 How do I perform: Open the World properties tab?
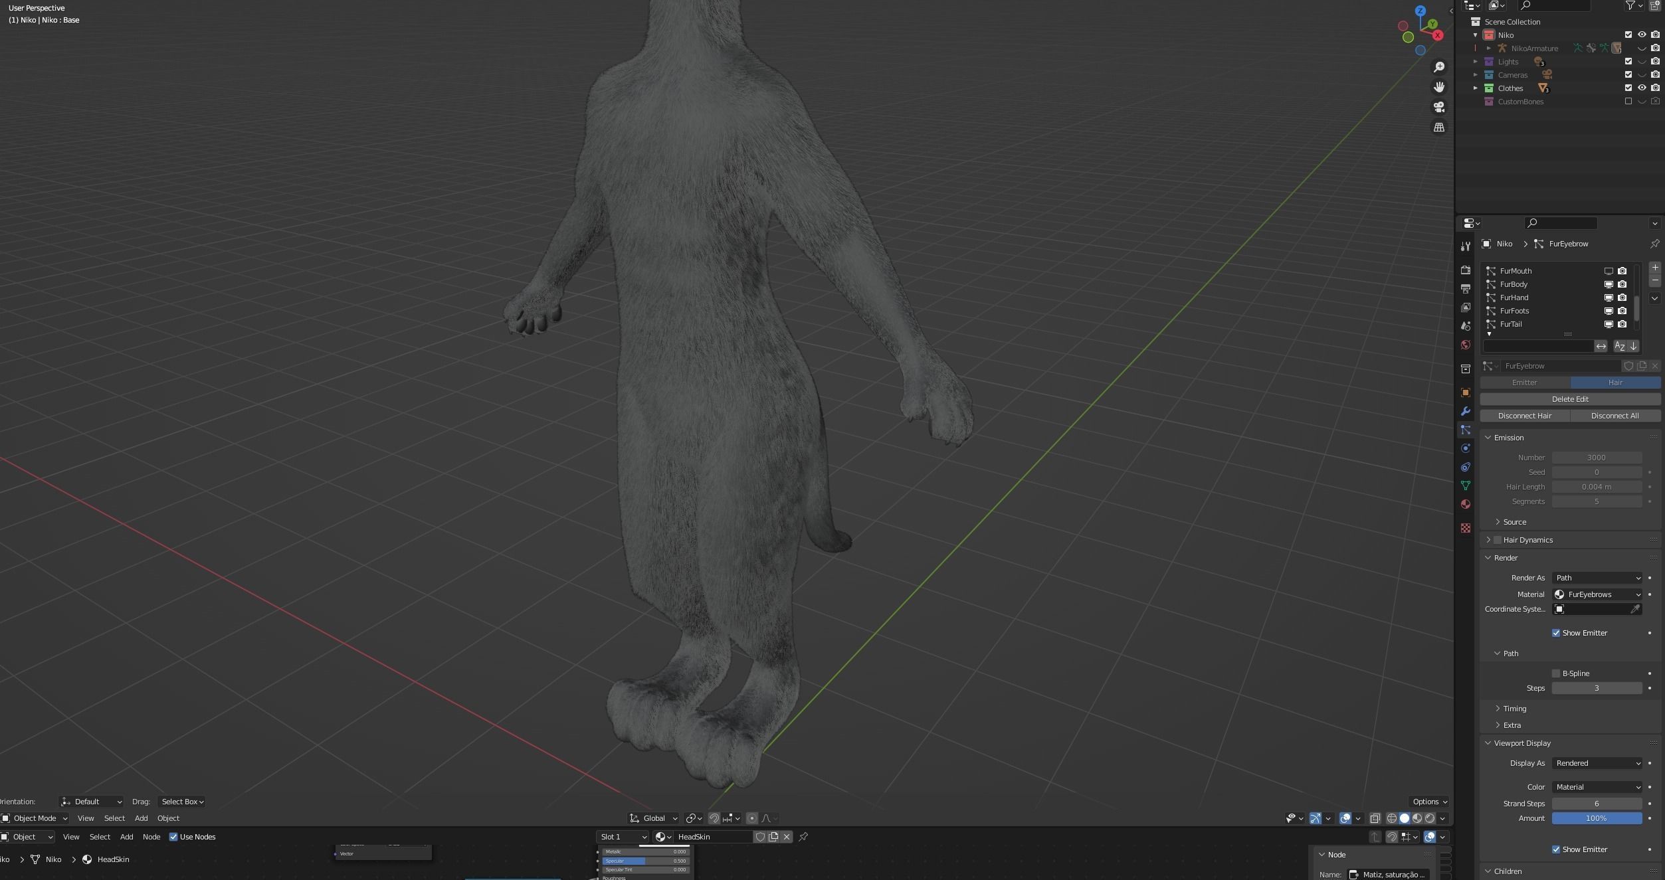point(1465,345)
